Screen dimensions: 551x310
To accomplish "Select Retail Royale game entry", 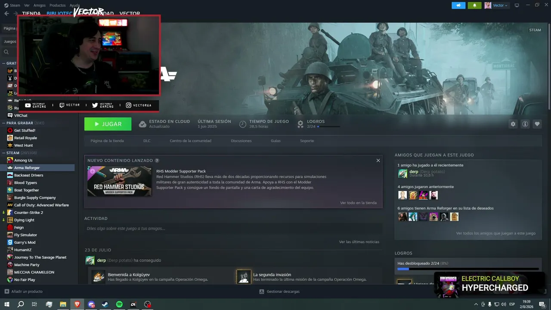I will click(25, 138).
